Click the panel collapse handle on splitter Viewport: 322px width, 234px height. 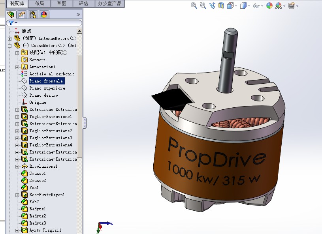[x=85, y=123]
